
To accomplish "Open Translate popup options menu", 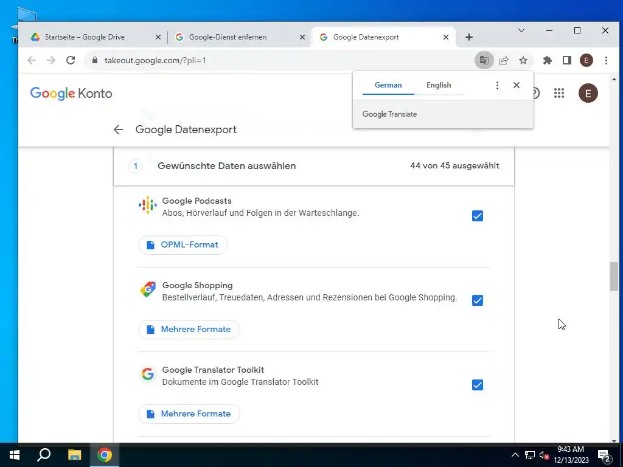I will click(x=497, y=85).
